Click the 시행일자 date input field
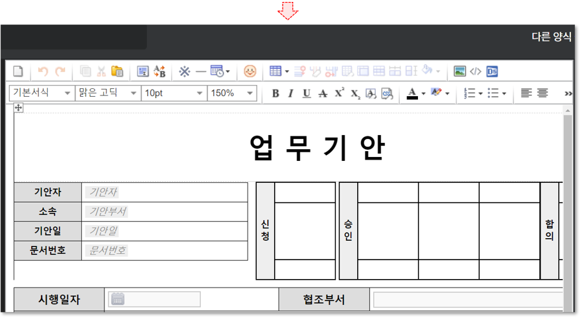 (154, 299)
